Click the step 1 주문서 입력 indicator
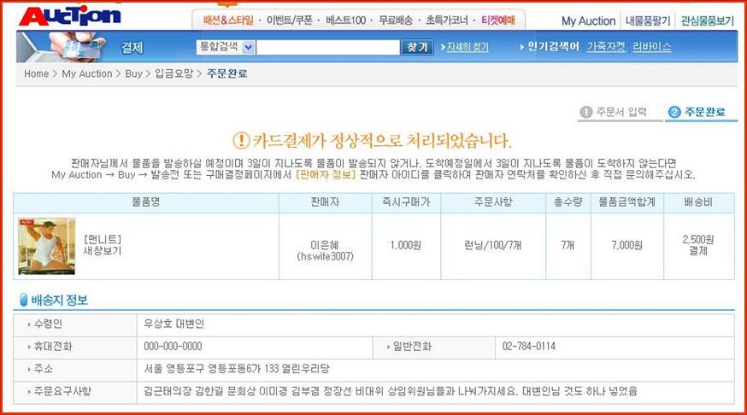Image resolution: width=747 pixels, height=415 pixels. pyautogui.click(x=614, y=112)
